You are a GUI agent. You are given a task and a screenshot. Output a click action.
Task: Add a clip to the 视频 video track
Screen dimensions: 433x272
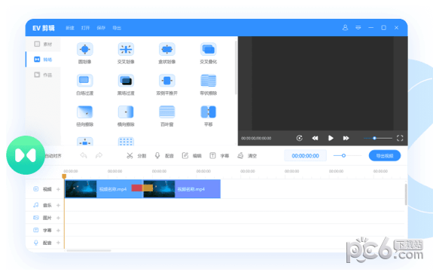point(58,189)
